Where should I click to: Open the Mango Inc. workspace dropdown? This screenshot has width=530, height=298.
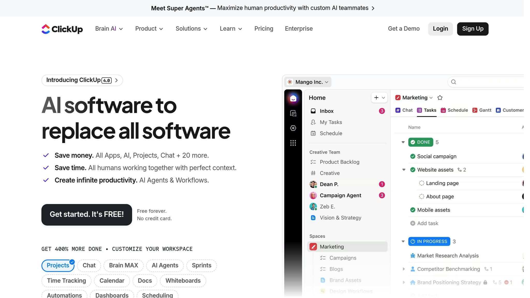click(x=308, y=82)
